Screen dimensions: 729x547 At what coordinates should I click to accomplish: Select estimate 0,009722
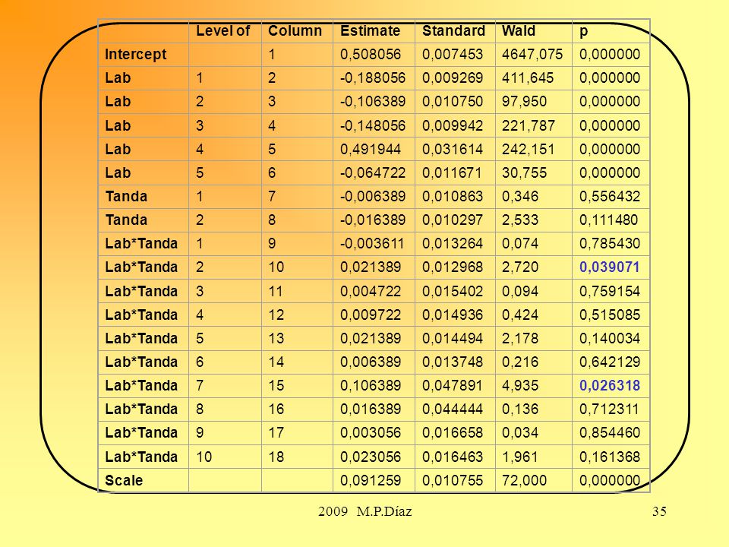(370, 315)
